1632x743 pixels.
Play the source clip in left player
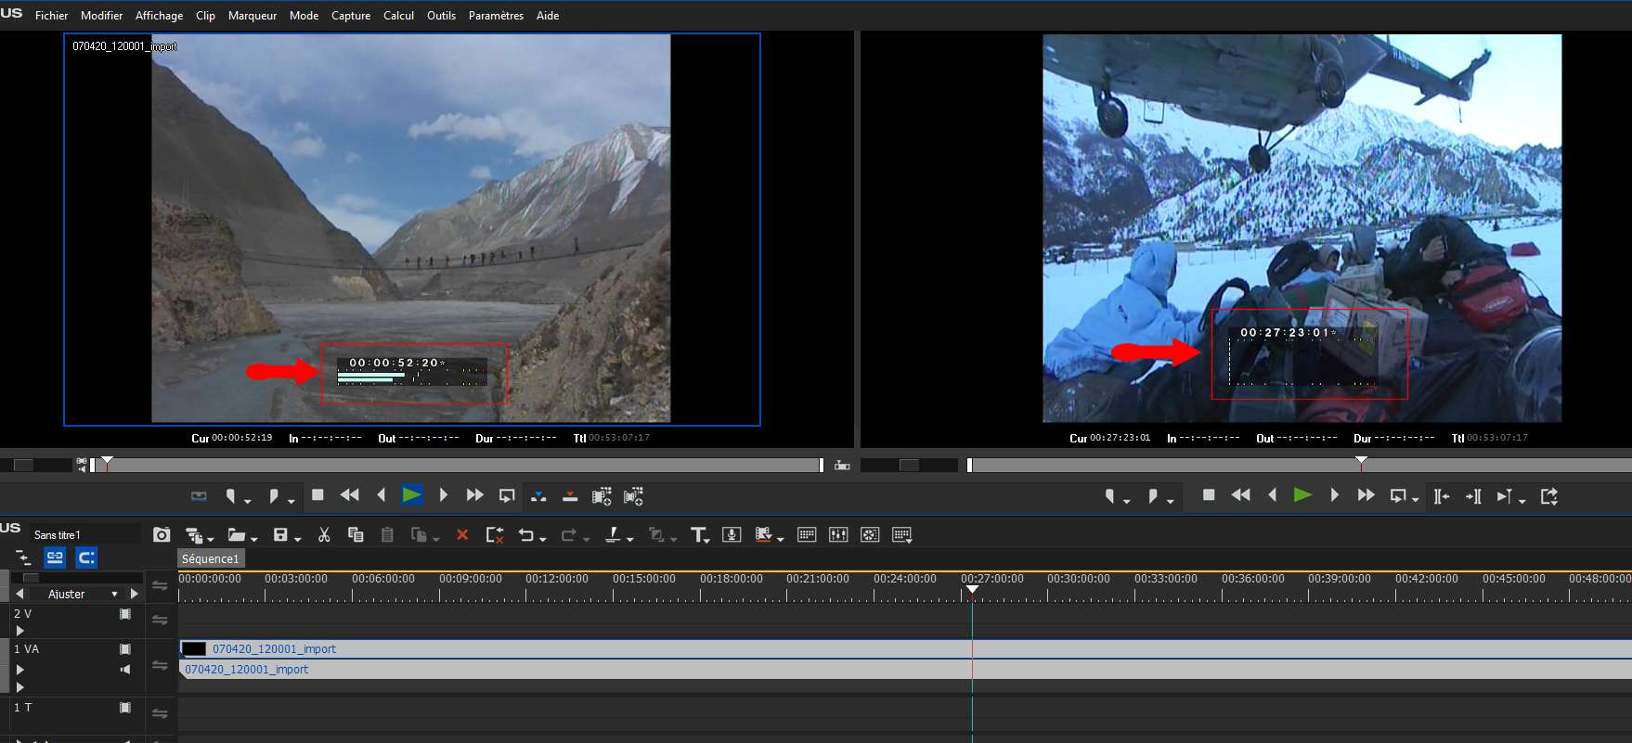pos(411,495)
